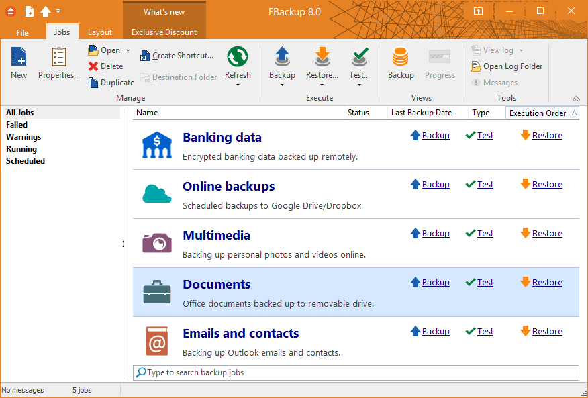This screenshot has width=588, height=398.
Task: Click Test link for Multimedia job
Action: [485, 234]
